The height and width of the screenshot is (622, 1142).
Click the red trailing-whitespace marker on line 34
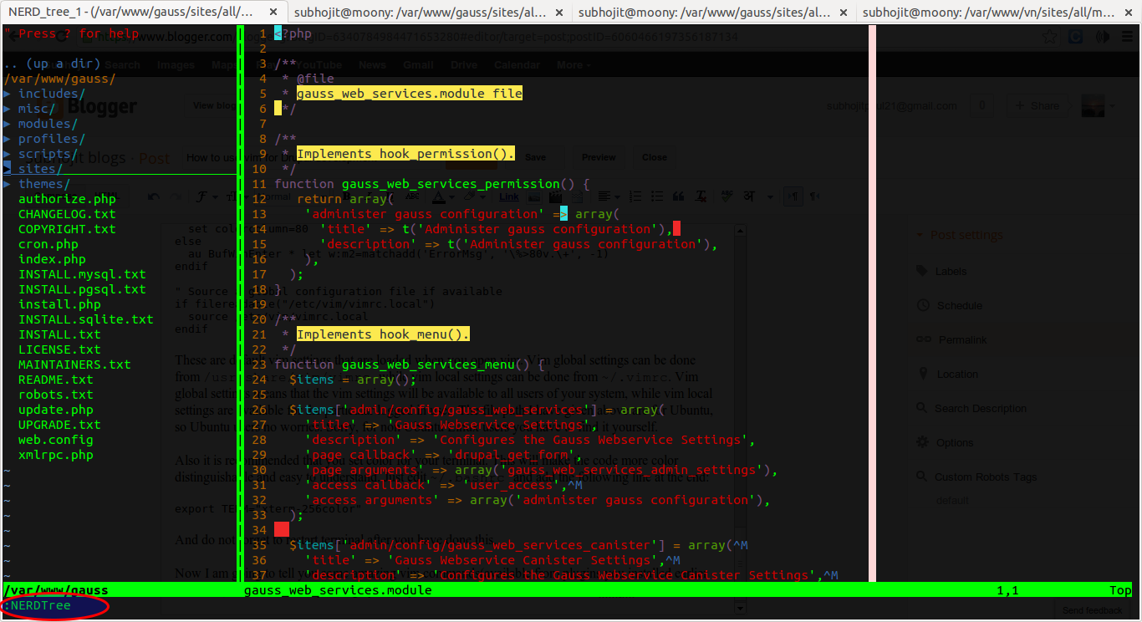point(282,530)
